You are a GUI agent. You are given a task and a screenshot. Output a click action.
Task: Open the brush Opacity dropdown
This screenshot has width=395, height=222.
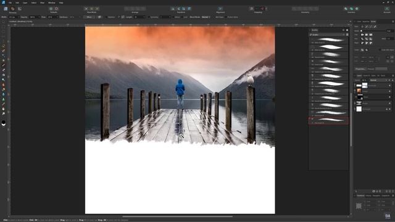click(38, 17)
